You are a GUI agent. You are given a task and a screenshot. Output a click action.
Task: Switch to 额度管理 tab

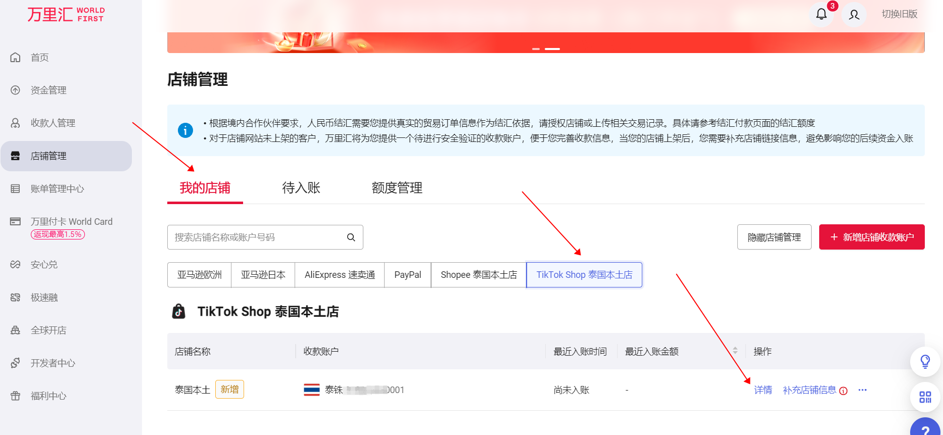point(397,188)
